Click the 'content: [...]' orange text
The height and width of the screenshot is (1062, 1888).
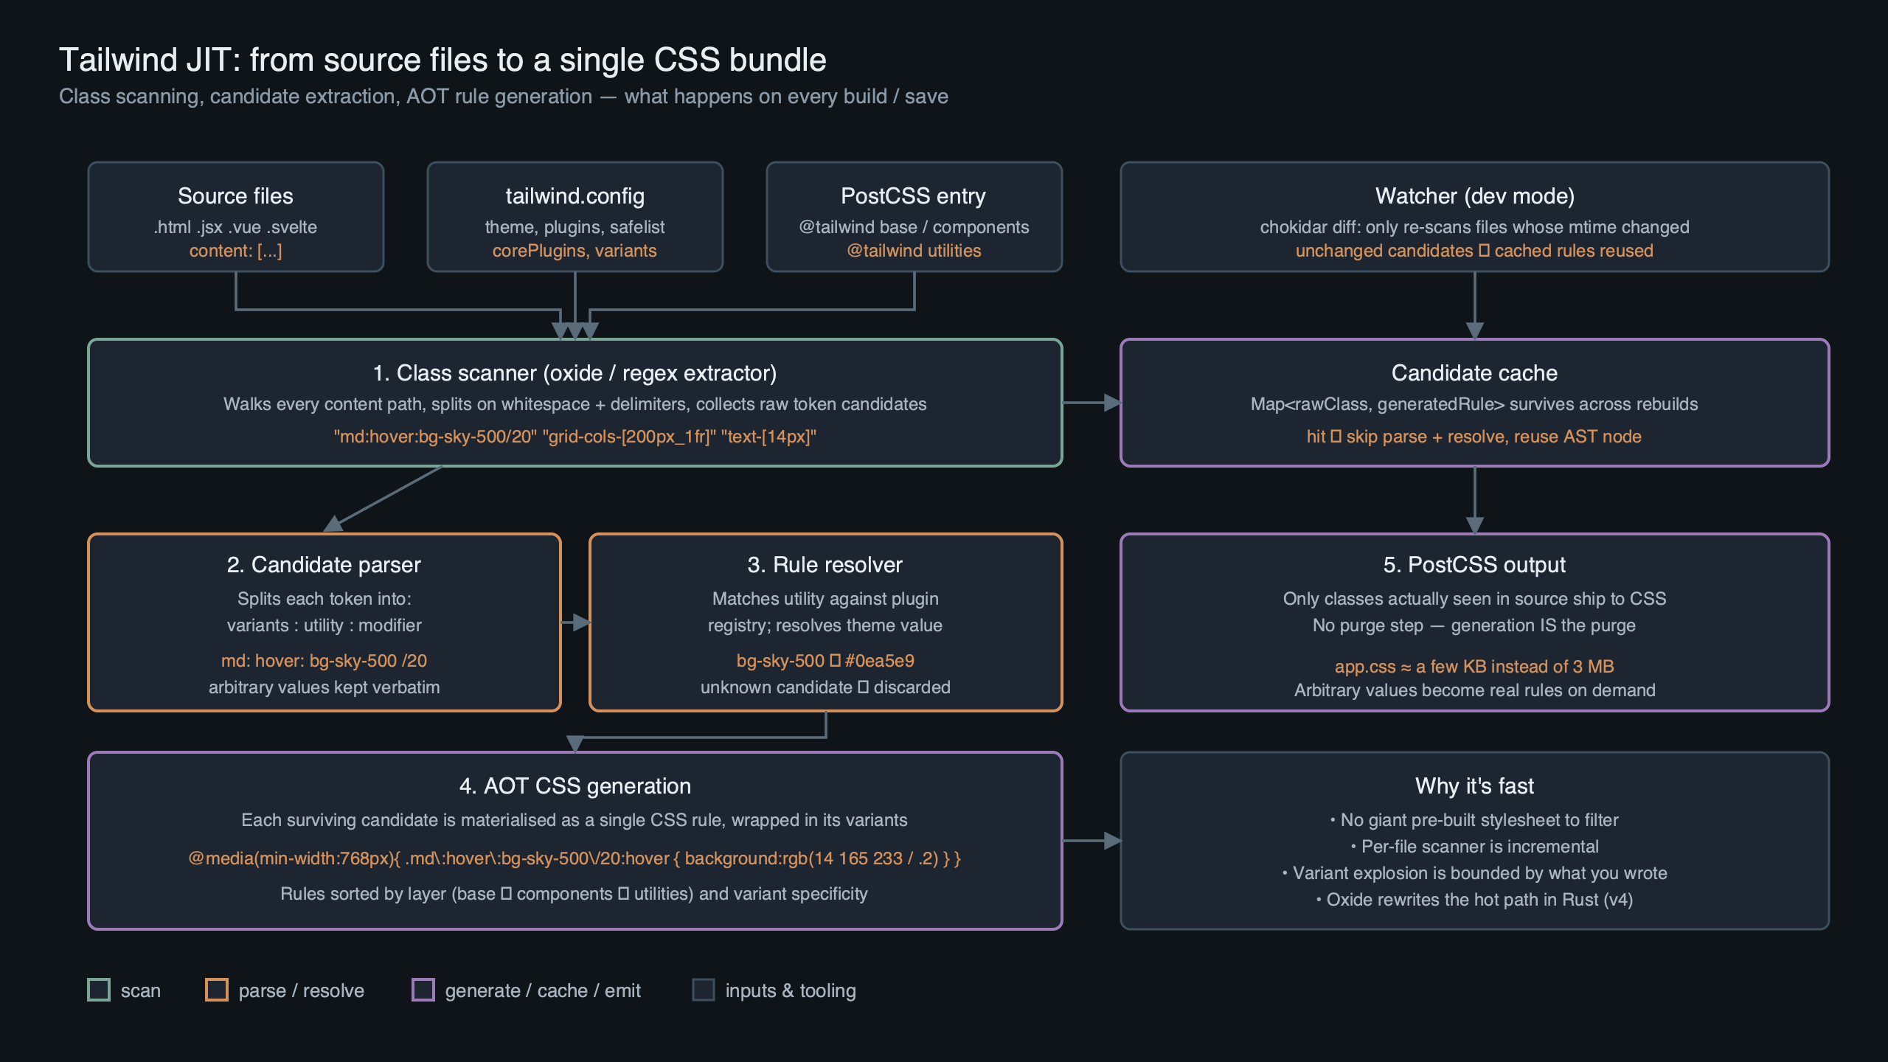pos(235,251)
